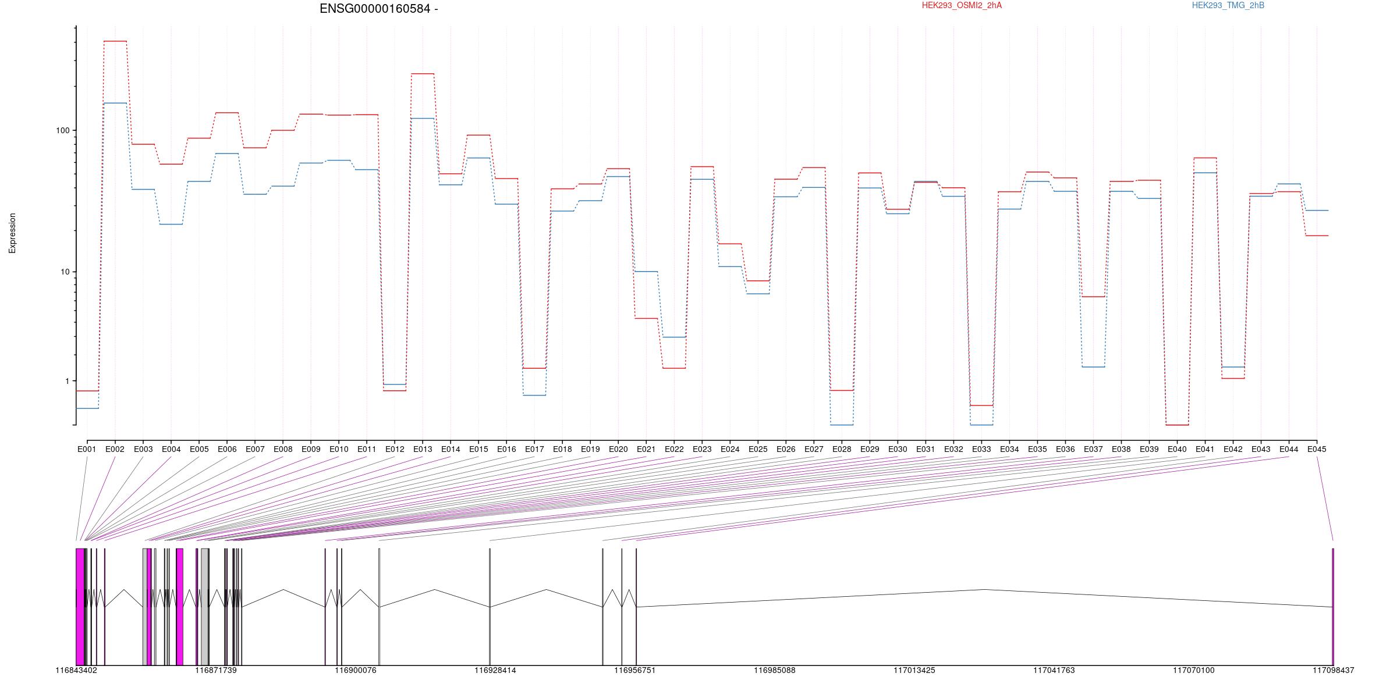Click genomic coordinate 116900076
The height and width of the screenshot is (698, 1397).
pos(356,670)
